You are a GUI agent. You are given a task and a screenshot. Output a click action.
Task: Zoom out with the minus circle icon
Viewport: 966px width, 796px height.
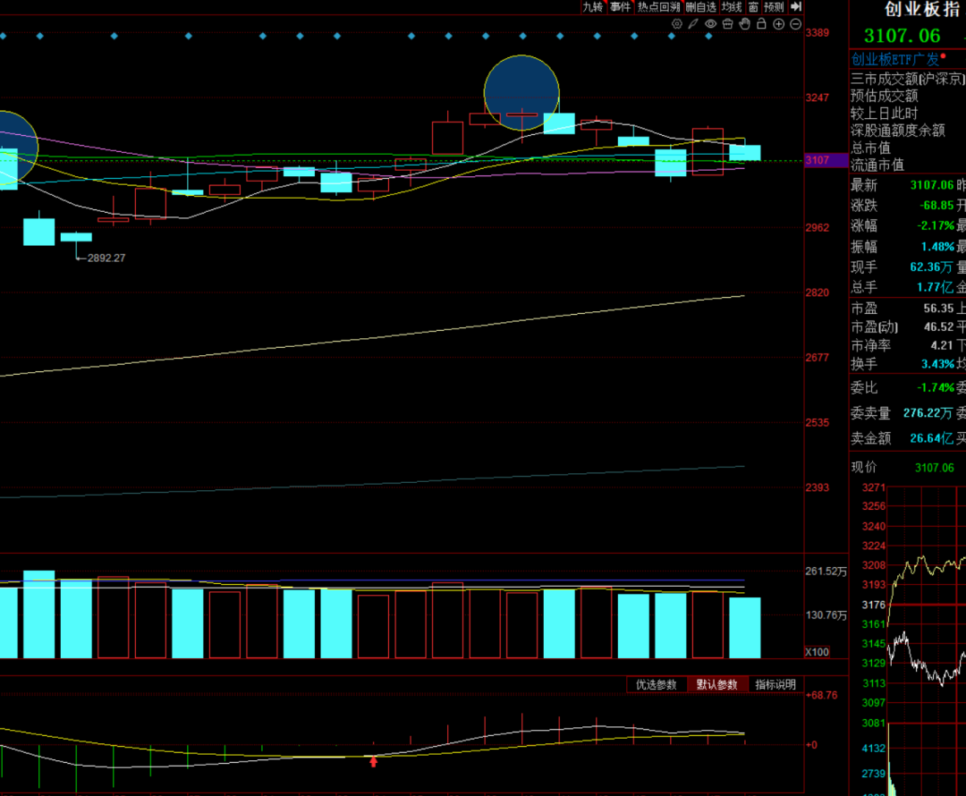[x=795, y=24]
